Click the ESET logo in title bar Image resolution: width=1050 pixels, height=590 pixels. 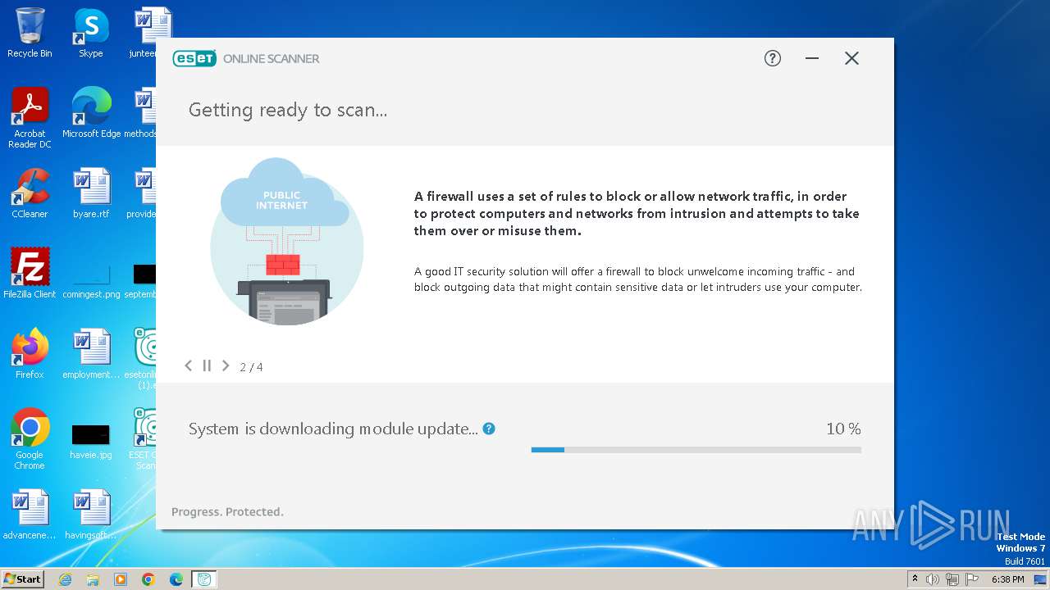[x=194, y=58]
